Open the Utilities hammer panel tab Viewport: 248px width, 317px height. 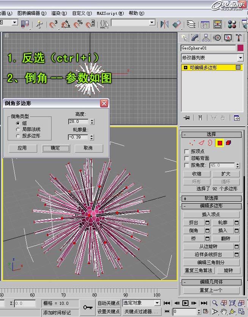click(x=239, y=38)
